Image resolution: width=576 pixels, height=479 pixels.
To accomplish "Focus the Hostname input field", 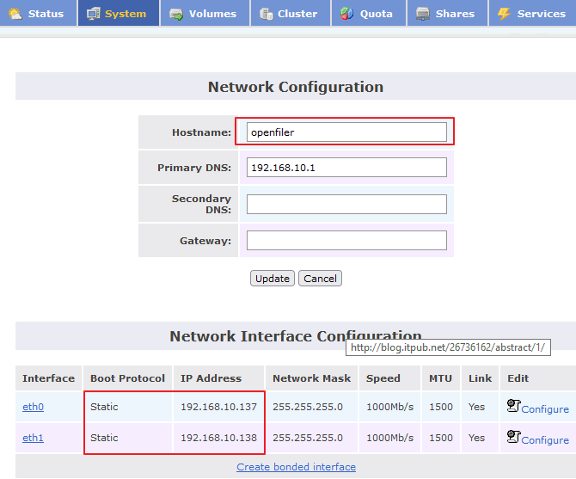I will [346, 132].
